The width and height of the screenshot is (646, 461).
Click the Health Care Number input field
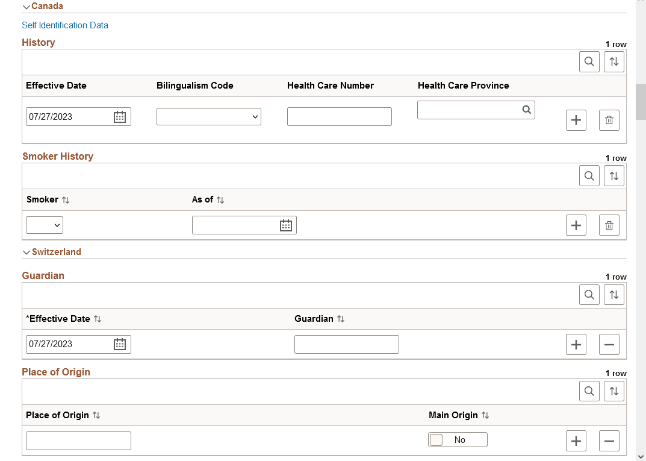tap(339, 116)
